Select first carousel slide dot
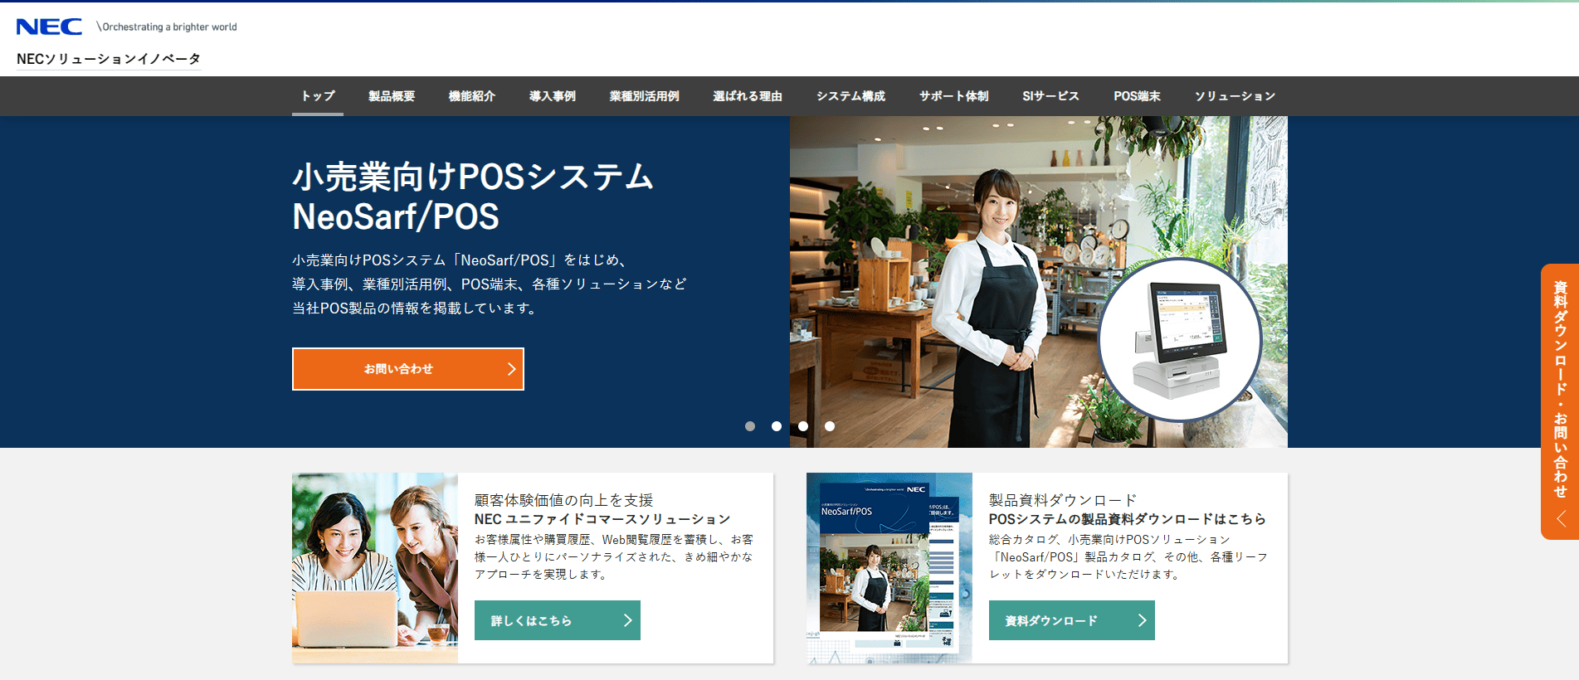The image size is (1579, 680). click(x=750, y=426)
